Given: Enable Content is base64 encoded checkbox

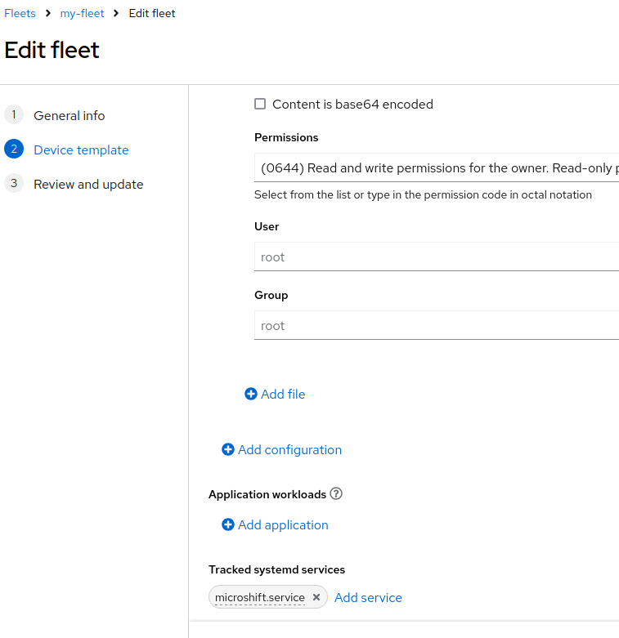Looking at the screenshot, I should tap(260, 105).
